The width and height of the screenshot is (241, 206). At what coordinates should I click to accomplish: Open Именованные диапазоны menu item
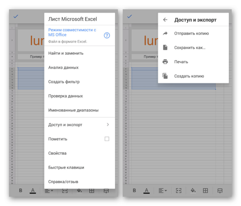click(x=80, y=110)
